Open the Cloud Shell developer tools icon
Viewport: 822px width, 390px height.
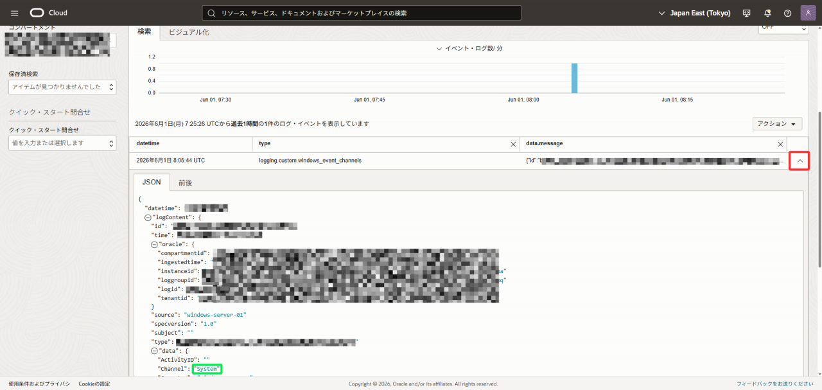pos(746,13)
